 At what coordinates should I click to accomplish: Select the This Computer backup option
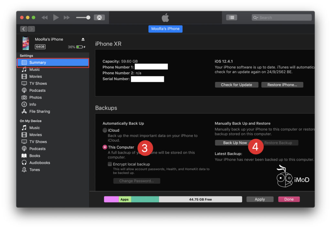click(x=105, y=147)
